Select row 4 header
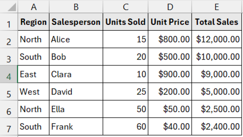 (9, 74)
